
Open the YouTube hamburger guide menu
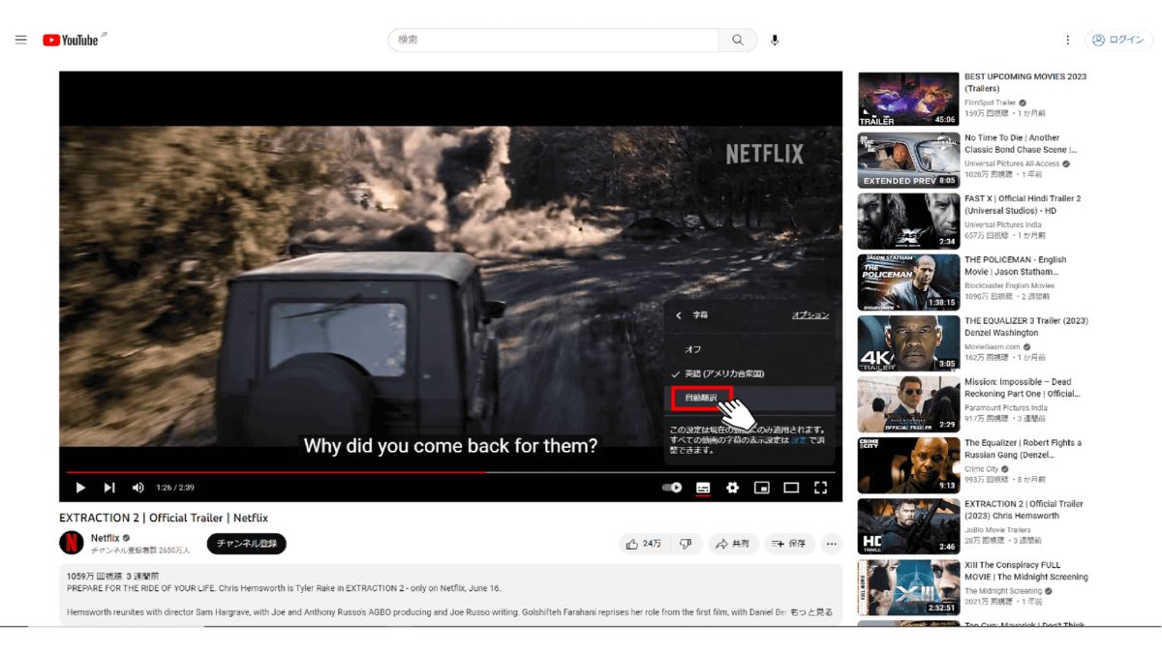[x=20, y=40]
